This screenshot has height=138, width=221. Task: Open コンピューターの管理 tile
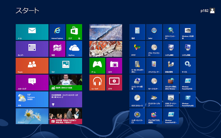[x=137, y=82]
